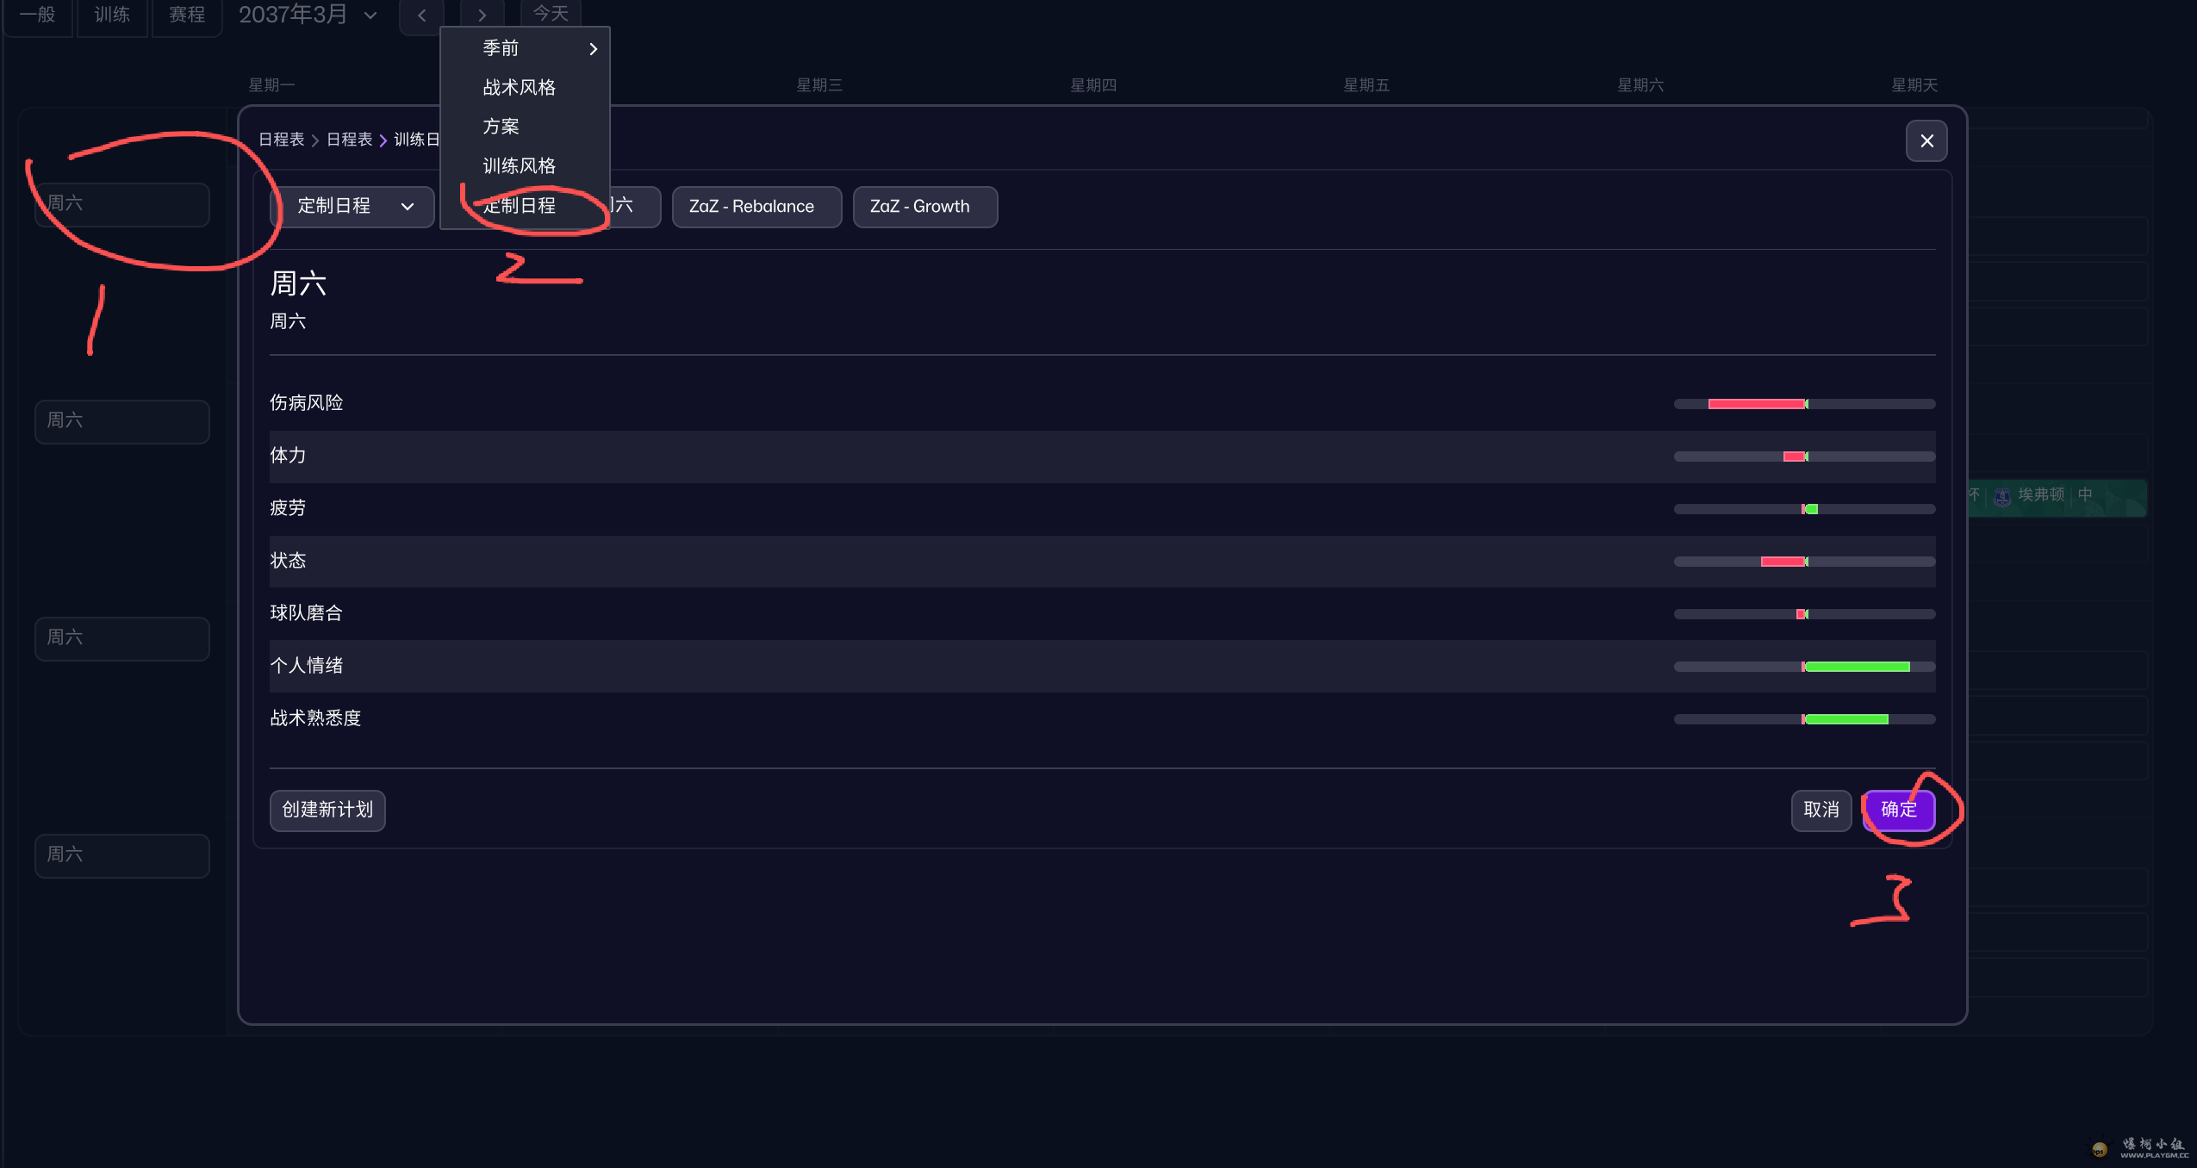Click the first 周六 slot in sidebar
Screen dimensions: 2197x1168
click(121, 204)
